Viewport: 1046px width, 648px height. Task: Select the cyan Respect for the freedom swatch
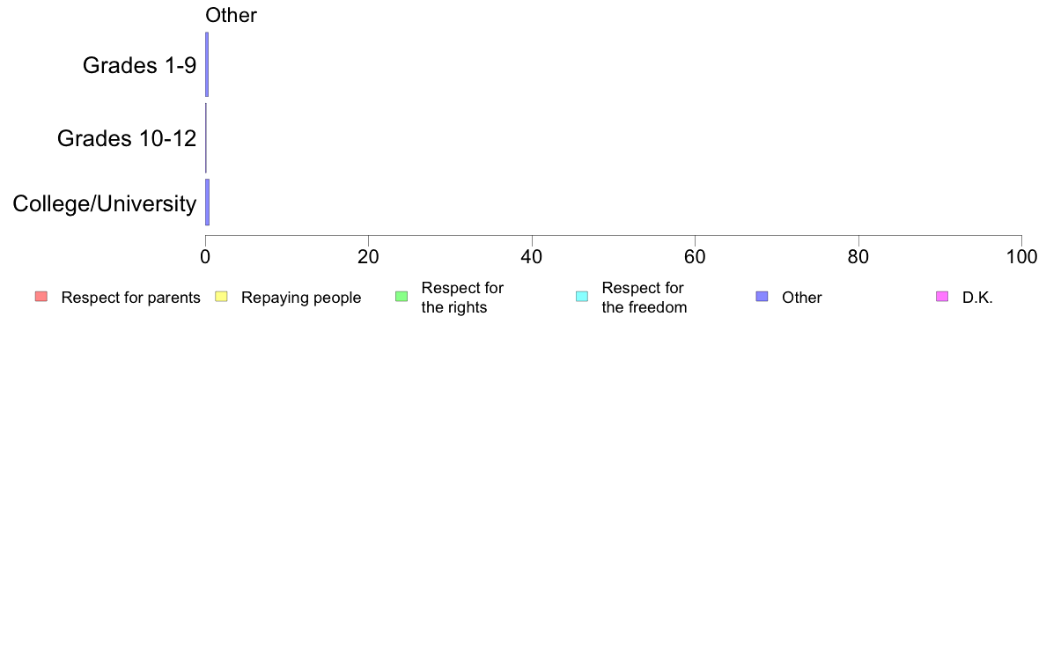point(582,297)
